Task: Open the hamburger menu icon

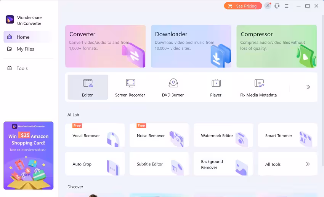Action: click(x=286, y=6)
